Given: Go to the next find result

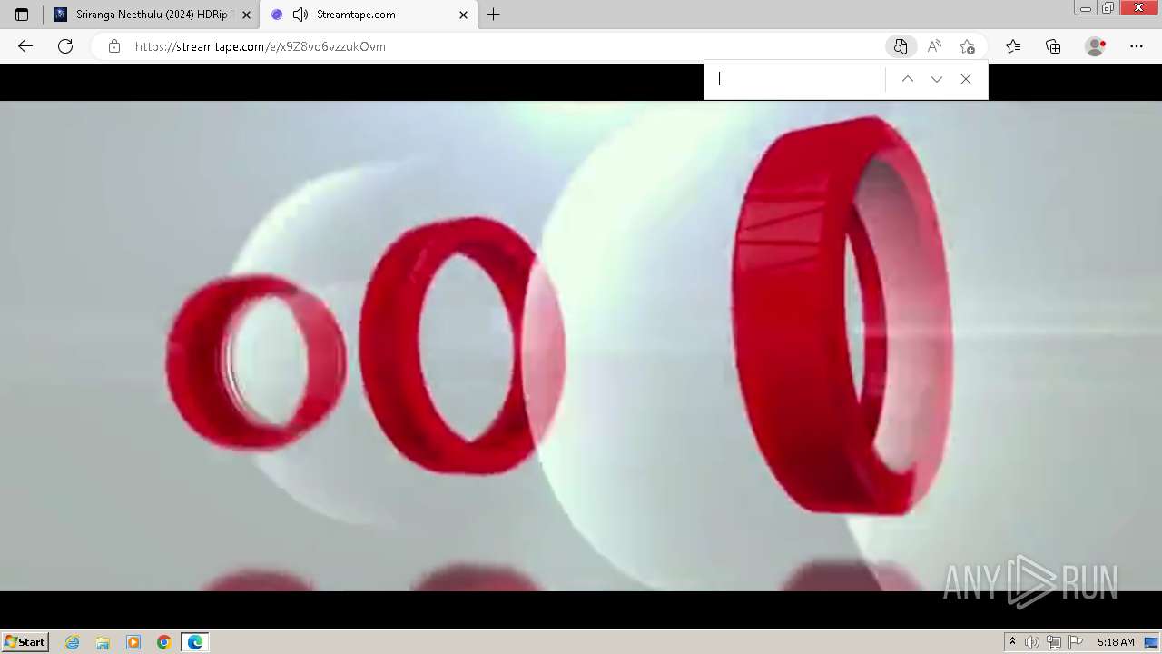Looking at the screenshot, I should tap(937, 79).
